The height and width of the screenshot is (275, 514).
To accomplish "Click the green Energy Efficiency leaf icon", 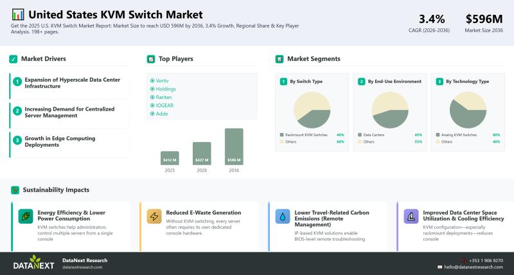I will (x=25, y=217).
